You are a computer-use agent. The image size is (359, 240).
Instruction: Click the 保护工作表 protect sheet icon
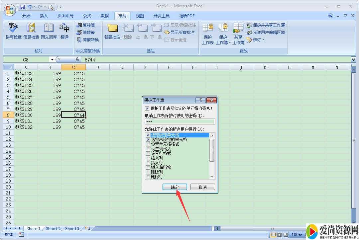coord(208,33)
